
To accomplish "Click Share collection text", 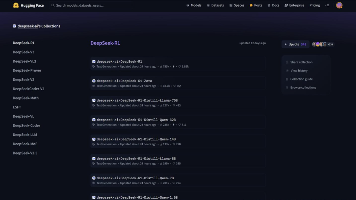I will coord(301,62).
